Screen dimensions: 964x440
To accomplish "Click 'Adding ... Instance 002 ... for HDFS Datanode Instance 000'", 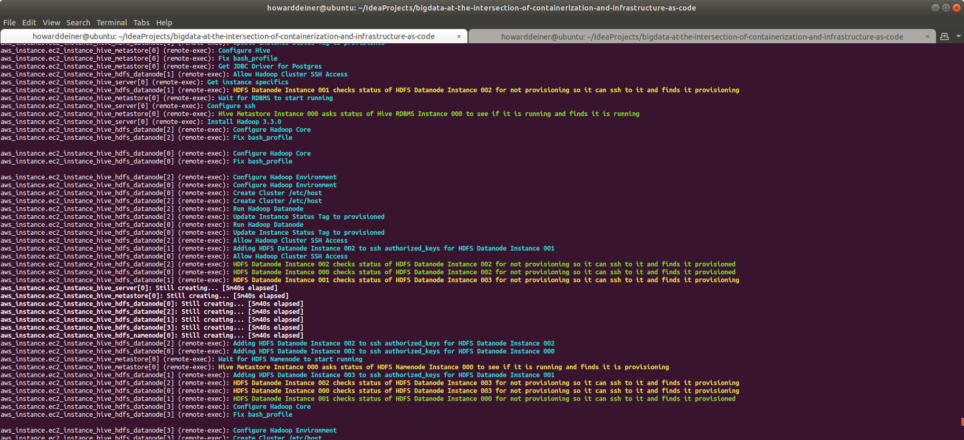I will (394, 351).
